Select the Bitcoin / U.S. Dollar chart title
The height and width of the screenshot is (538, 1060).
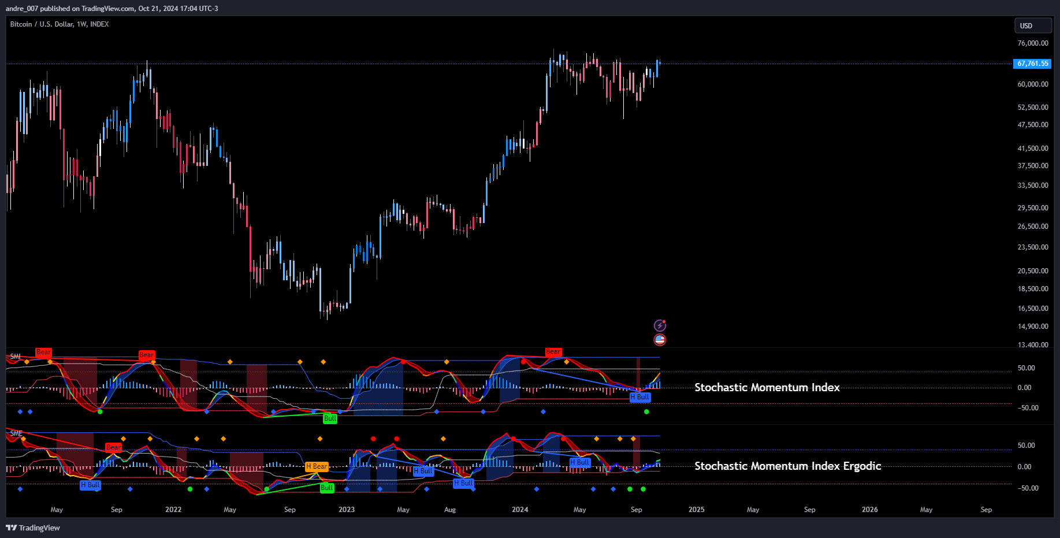pyautogui.click(x=59, y=24)
